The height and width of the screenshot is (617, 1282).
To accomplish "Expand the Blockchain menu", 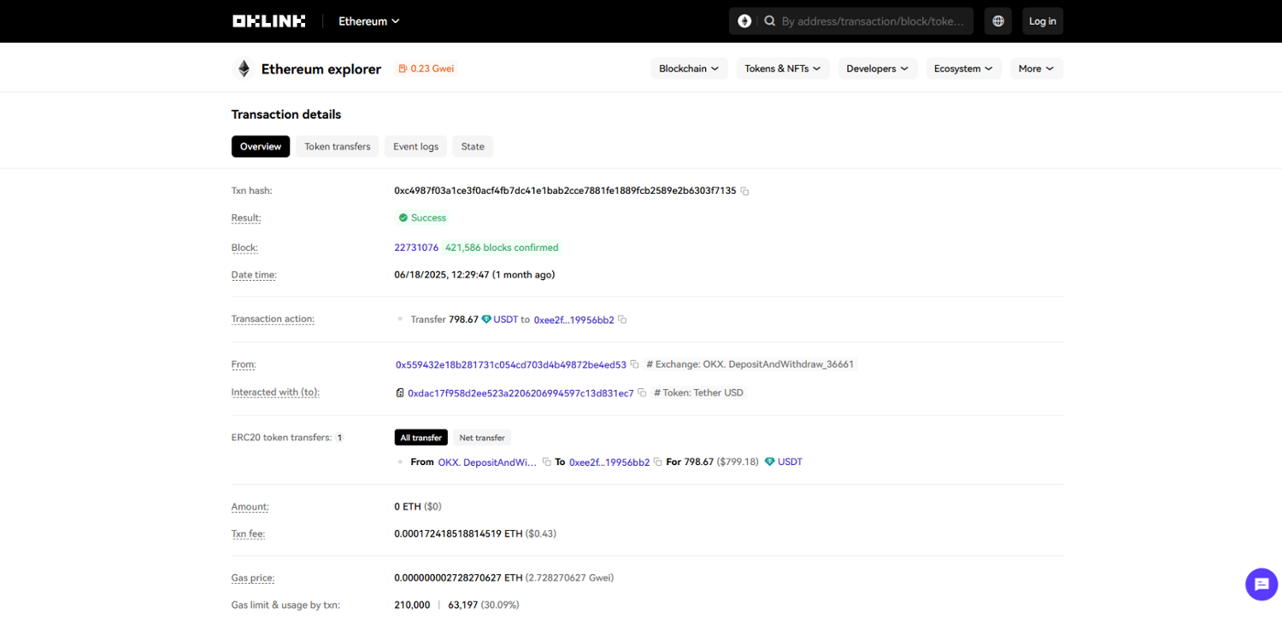I will (x=688, y=69).
